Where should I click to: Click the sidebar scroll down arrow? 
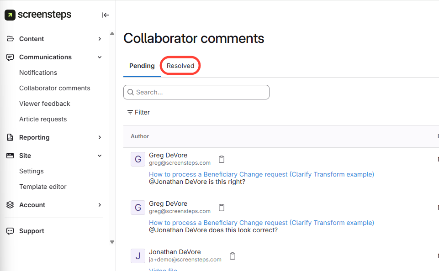click(x=112, y=242)
